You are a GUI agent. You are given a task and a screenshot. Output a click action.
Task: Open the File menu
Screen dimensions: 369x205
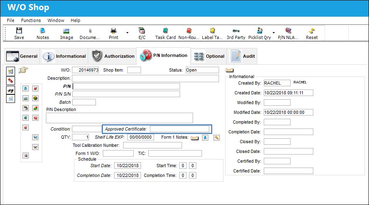click(11, 20)
